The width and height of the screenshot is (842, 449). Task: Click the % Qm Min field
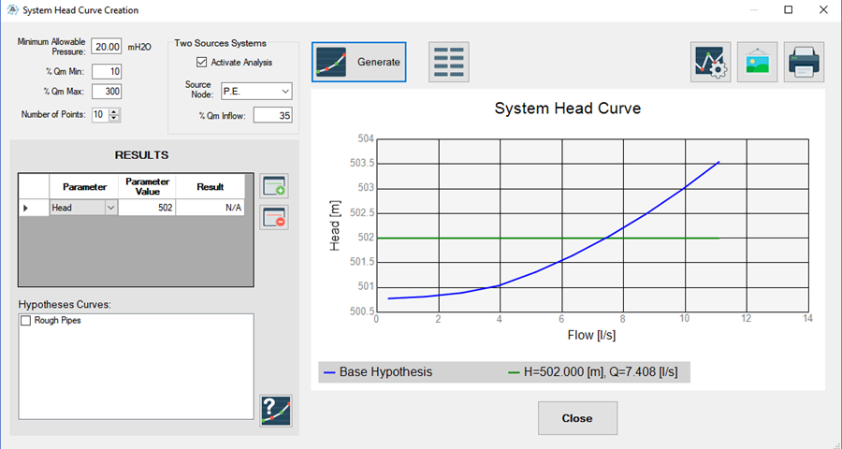click(x=107, y=71)
